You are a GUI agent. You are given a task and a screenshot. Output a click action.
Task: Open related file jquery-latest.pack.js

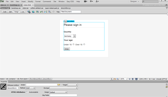point(52,8)
